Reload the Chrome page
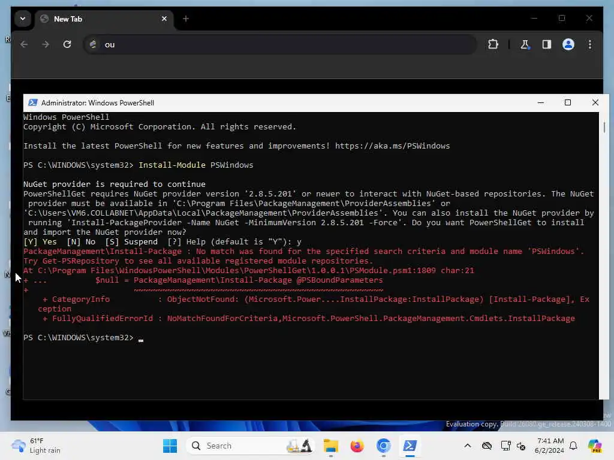The width and height of the screenshot is (614, 460). click(x=67, y=44)
